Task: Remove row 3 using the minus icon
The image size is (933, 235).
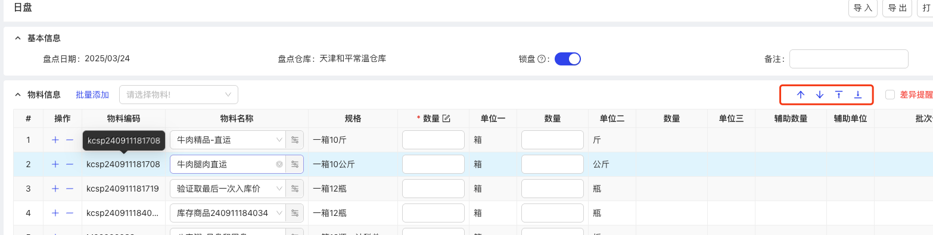Action: click(x=70, y=189)
